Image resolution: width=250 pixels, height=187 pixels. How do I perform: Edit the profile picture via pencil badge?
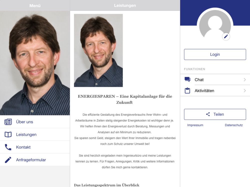[x=226, y=36]
